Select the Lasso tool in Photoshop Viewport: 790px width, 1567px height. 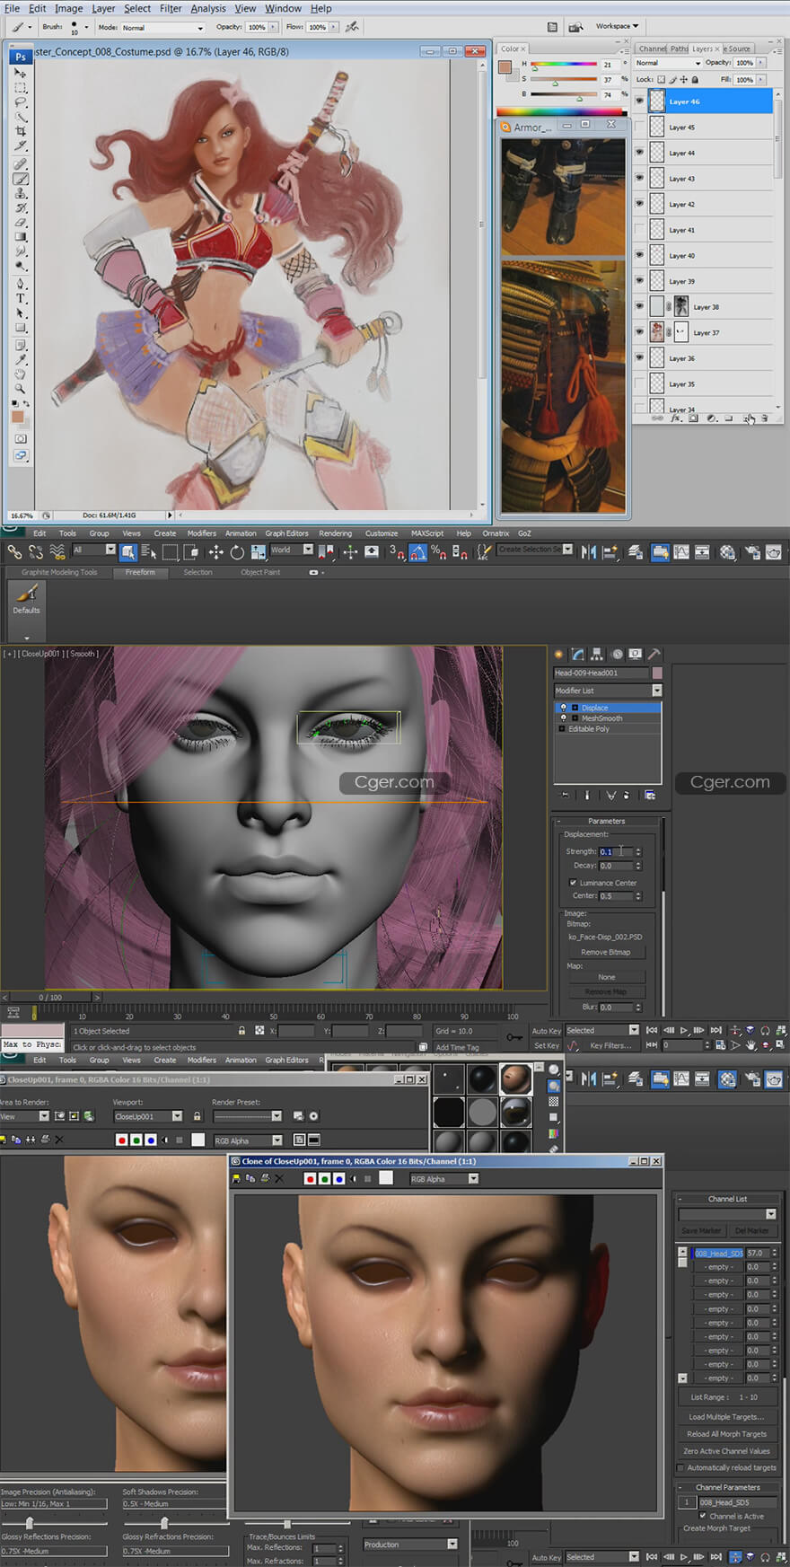tap(20, 102)
